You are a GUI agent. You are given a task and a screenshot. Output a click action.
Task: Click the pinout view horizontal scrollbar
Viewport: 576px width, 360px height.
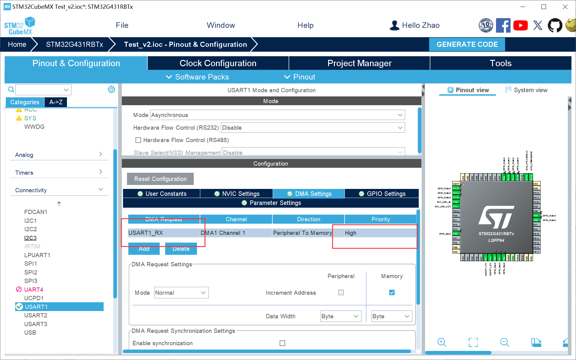(458, 353)
